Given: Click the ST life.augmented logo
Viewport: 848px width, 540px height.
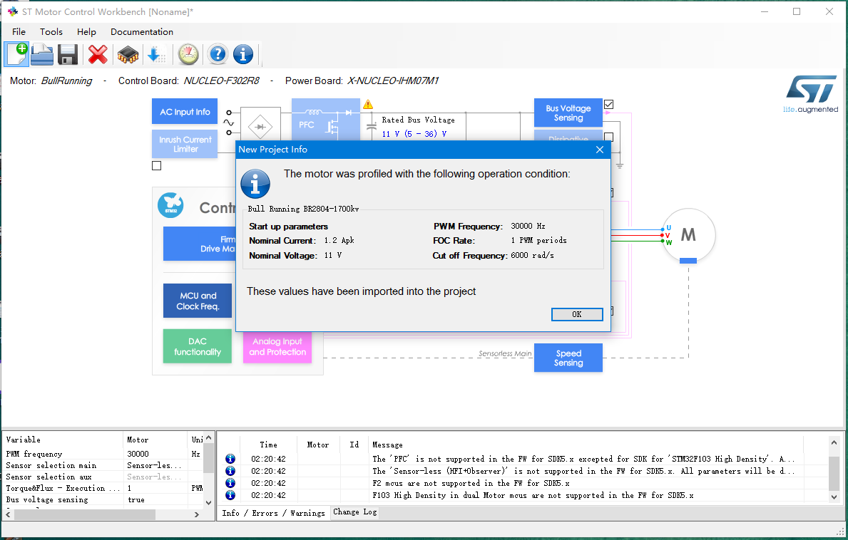Looking at the screenshot, I should [x=811, y=94].
